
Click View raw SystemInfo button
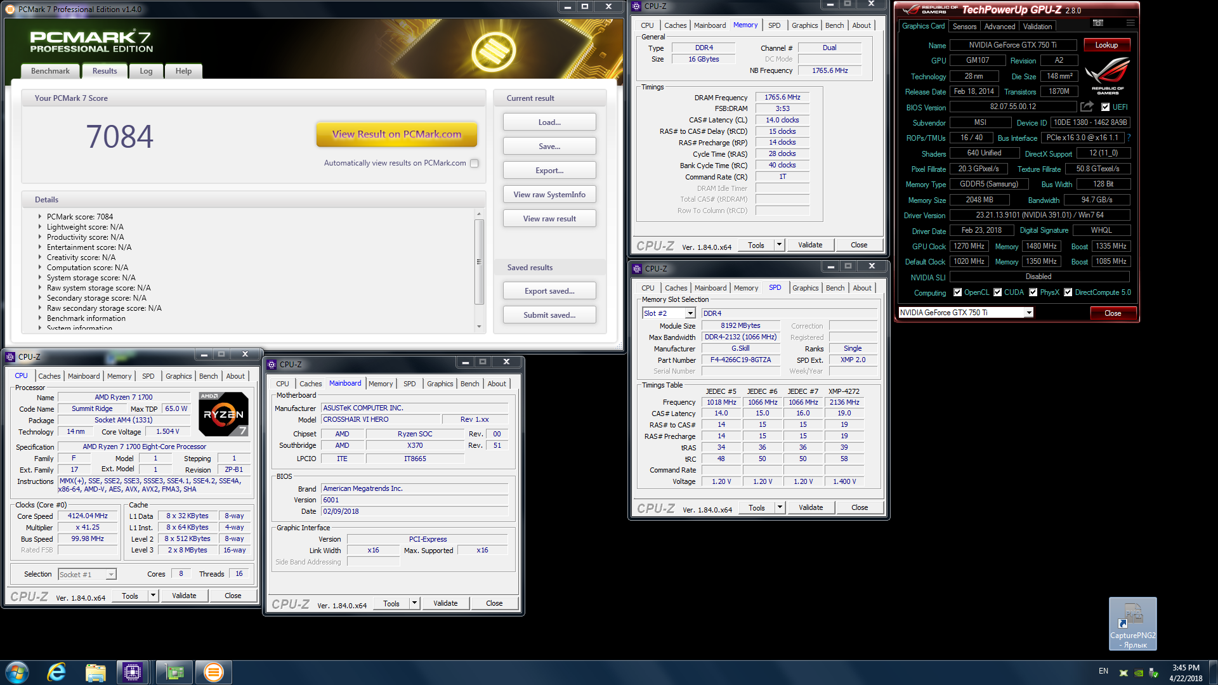(x=549, y=195)
